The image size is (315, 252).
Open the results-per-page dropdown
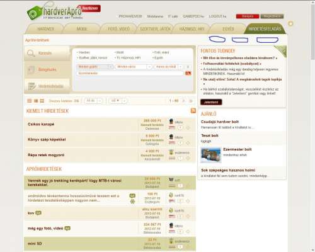(x=118, y=101)
